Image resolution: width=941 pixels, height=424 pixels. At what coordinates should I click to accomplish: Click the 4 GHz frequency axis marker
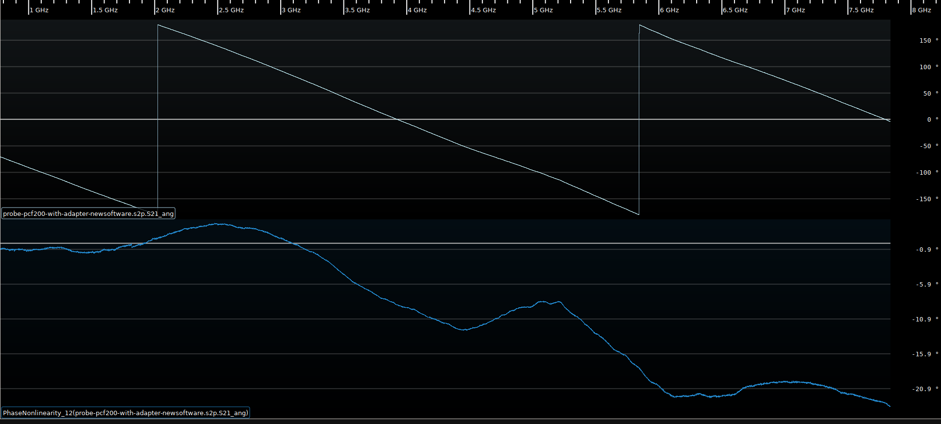(x=418, y=10)
